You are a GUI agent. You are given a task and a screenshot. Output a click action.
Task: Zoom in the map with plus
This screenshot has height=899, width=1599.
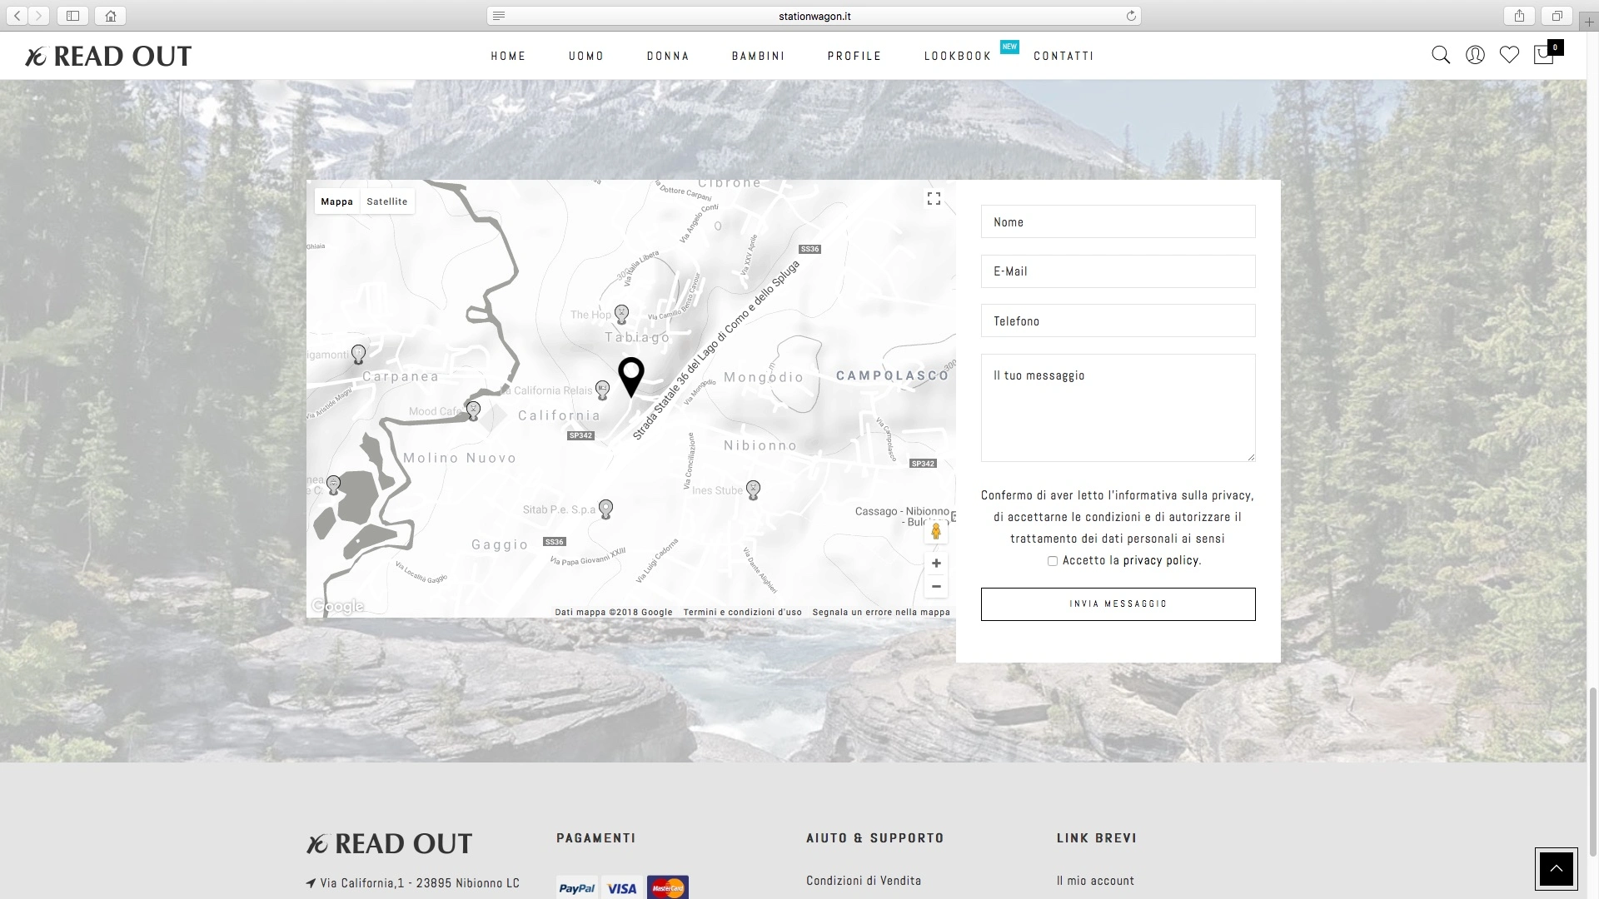pos(936,564)
